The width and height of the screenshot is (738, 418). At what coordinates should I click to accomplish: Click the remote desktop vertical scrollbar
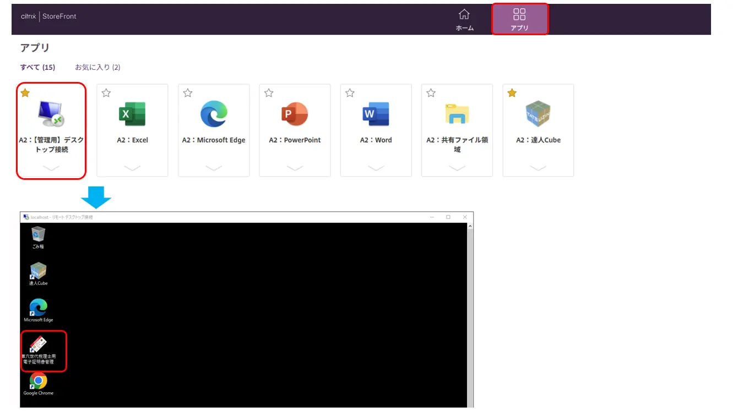point(470,315)
